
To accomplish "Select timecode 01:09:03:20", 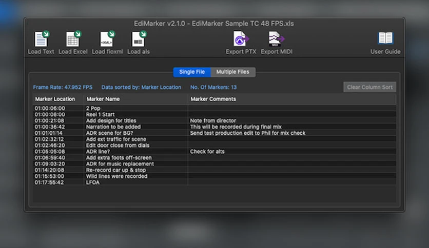I will [x=50, y=164].
